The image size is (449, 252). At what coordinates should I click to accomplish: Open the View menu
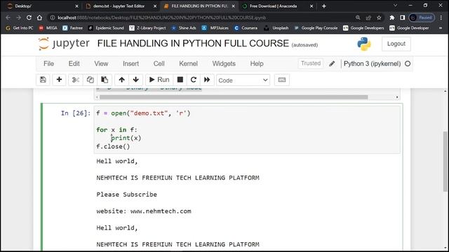coord(101,64)
